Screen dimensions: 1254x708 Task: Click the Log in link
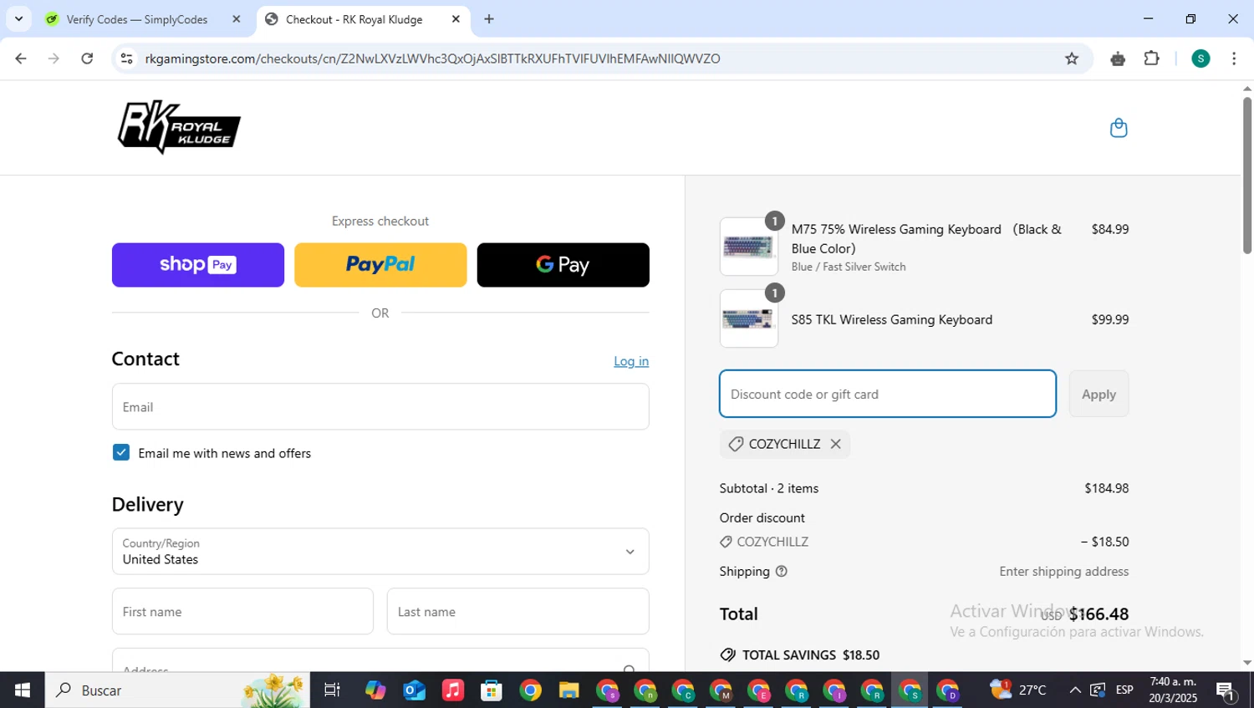coord(631,361)
